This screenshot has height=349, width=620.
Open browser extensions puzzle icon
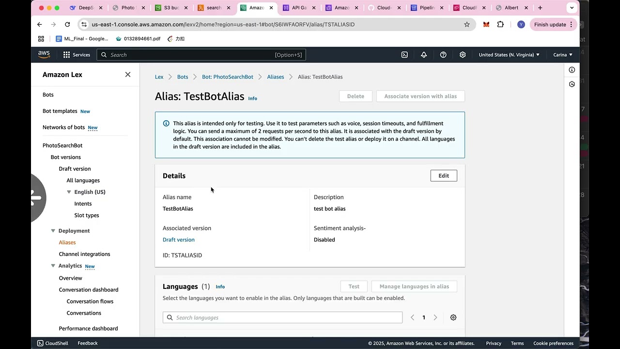500,24
